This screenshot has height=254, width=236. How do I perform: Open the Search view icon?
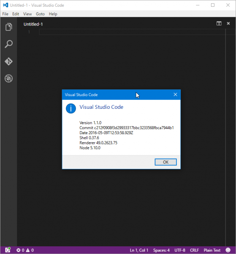coord(8,44)
